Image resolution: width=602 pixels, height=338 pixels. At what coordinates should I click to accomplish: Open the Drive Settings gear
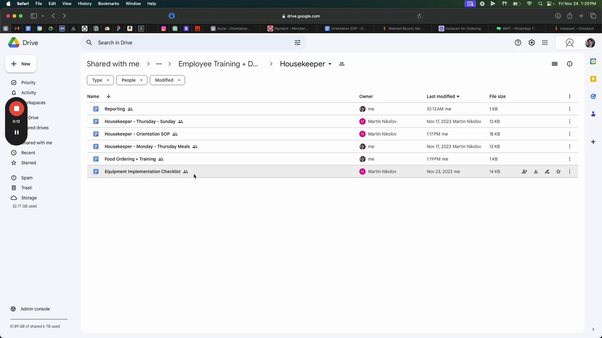click(x=531, y=43)
